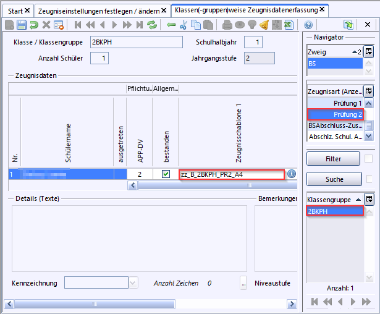The image size is (380, 314).
Task: Click the blue info icon beside Zeugnisschablone
Action: [292, 174]
